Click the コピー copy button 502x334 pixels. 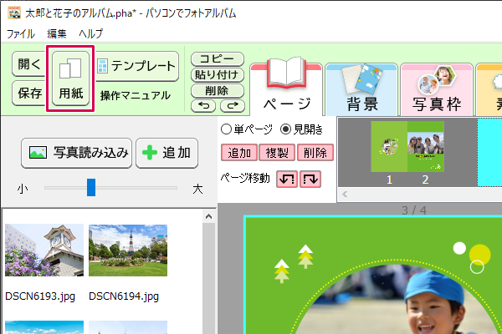[217, 58]
